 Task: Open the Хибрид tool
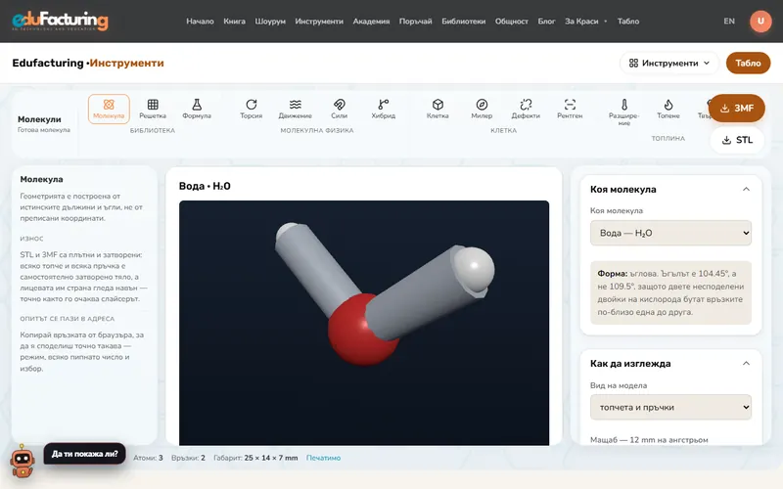[x=383, y=109]
